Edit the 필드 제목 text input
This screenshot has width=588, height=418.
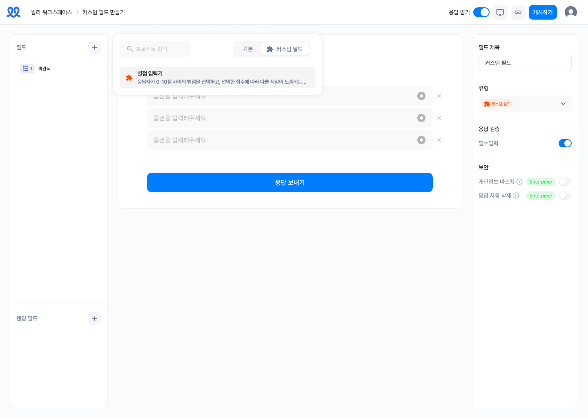point(525,63)
